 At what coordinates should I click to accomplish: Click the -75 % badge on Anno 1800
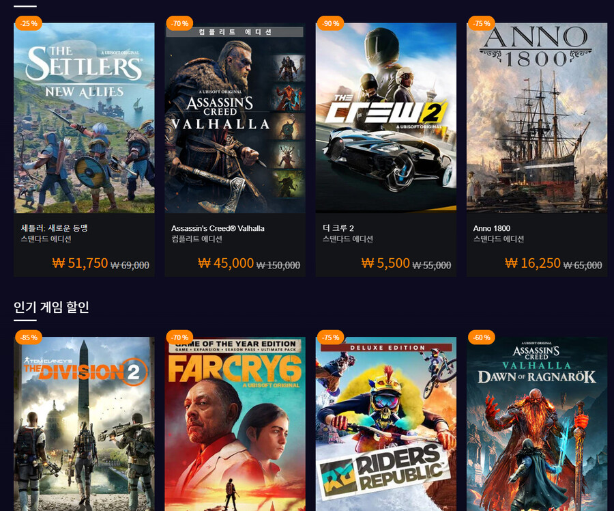tap(481, 23)
